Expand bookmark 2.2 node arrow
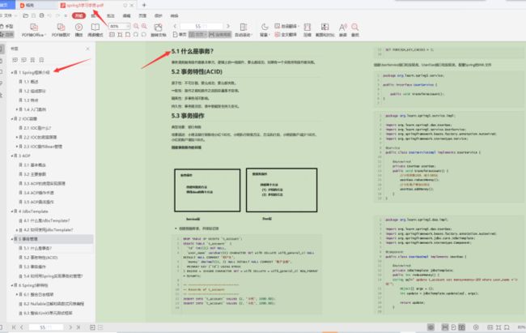 (17, 138)
